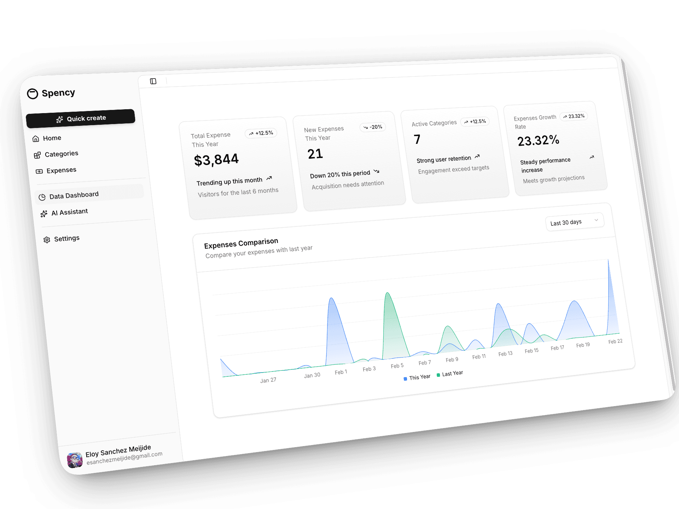
Task: Toggle Last Year legend series
Action: point(452,373)
